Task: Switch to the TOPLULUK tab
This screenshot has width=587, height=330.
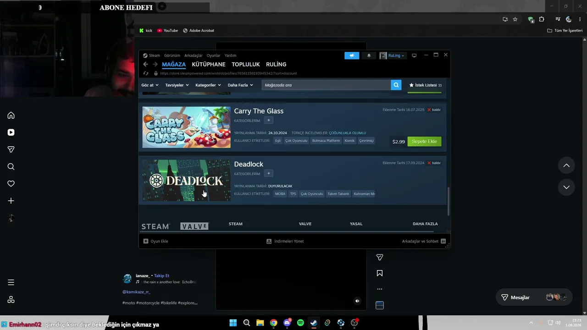Action: 246,65
